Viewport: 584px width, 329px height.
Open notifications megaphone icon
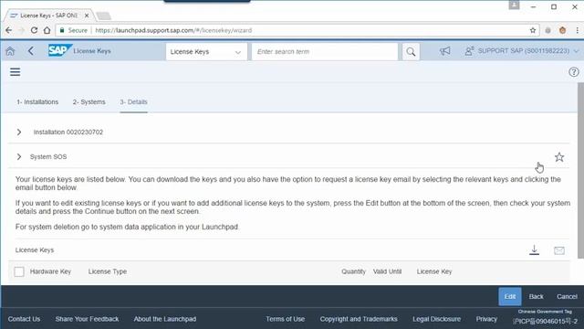tap(444, 51)
